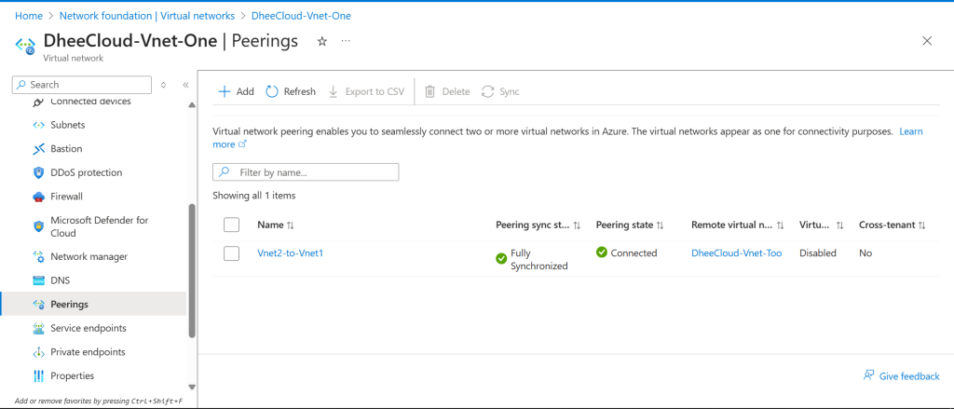The image size is (954, 409).
Task: Click the sidebar vertical scrollbar
Action: [192, 270]
